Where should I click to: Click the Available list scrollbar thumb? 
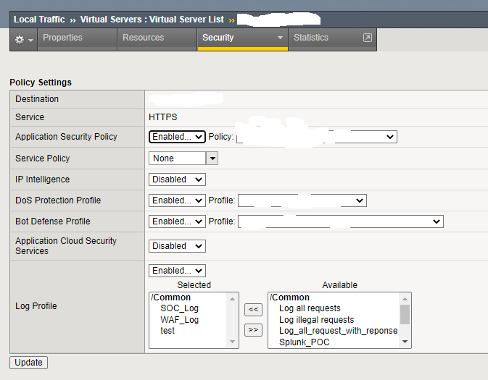click(x=405, y=314)
